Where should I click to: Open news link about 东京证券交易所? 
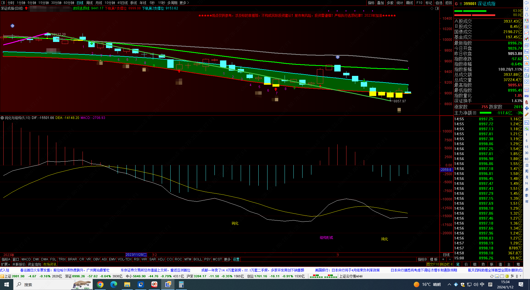pos(155,270)
